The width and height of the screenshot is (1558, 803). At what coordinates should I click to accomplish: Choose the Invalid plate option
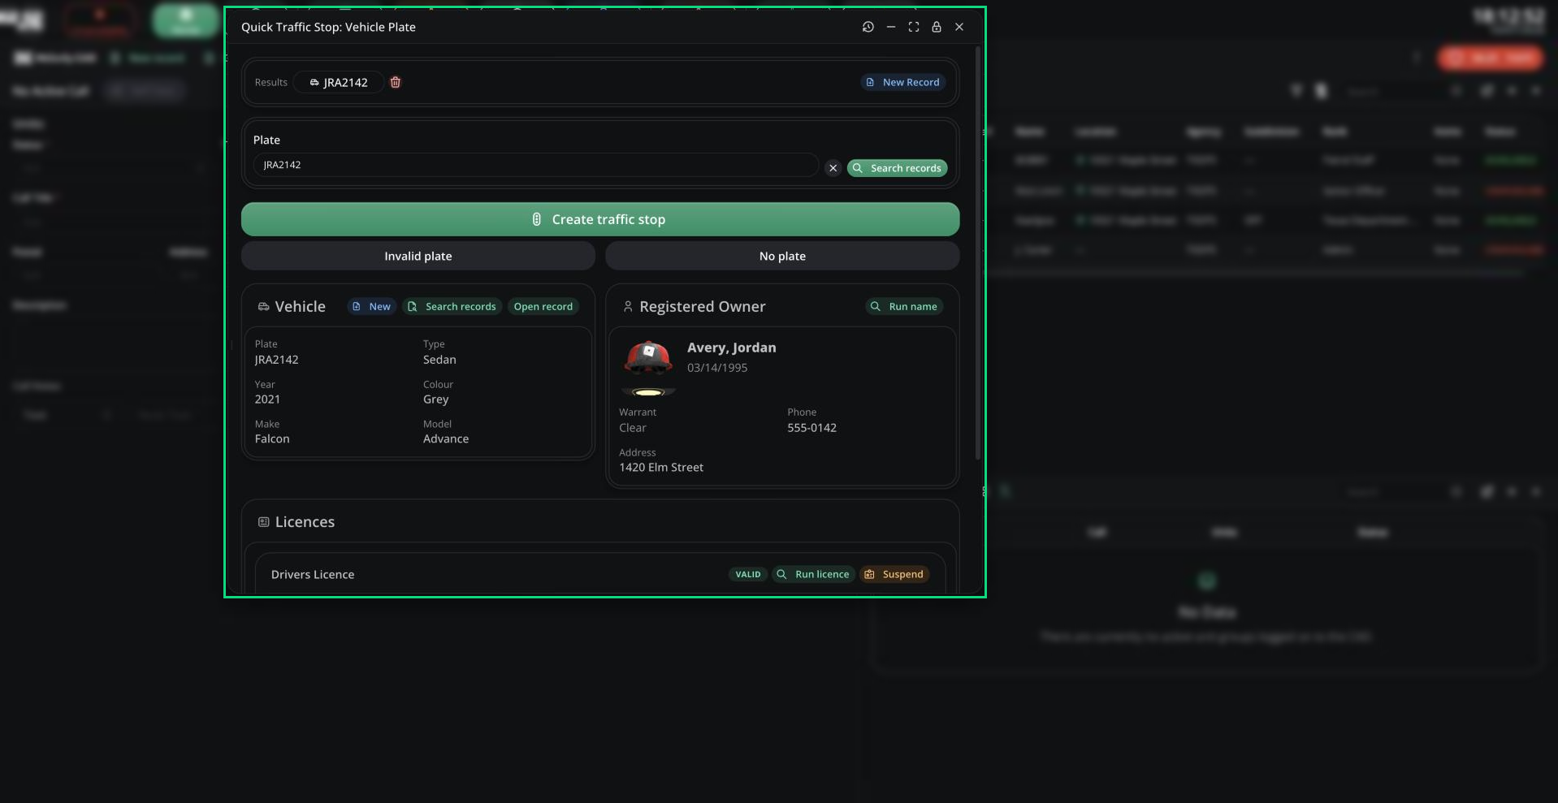418,256
